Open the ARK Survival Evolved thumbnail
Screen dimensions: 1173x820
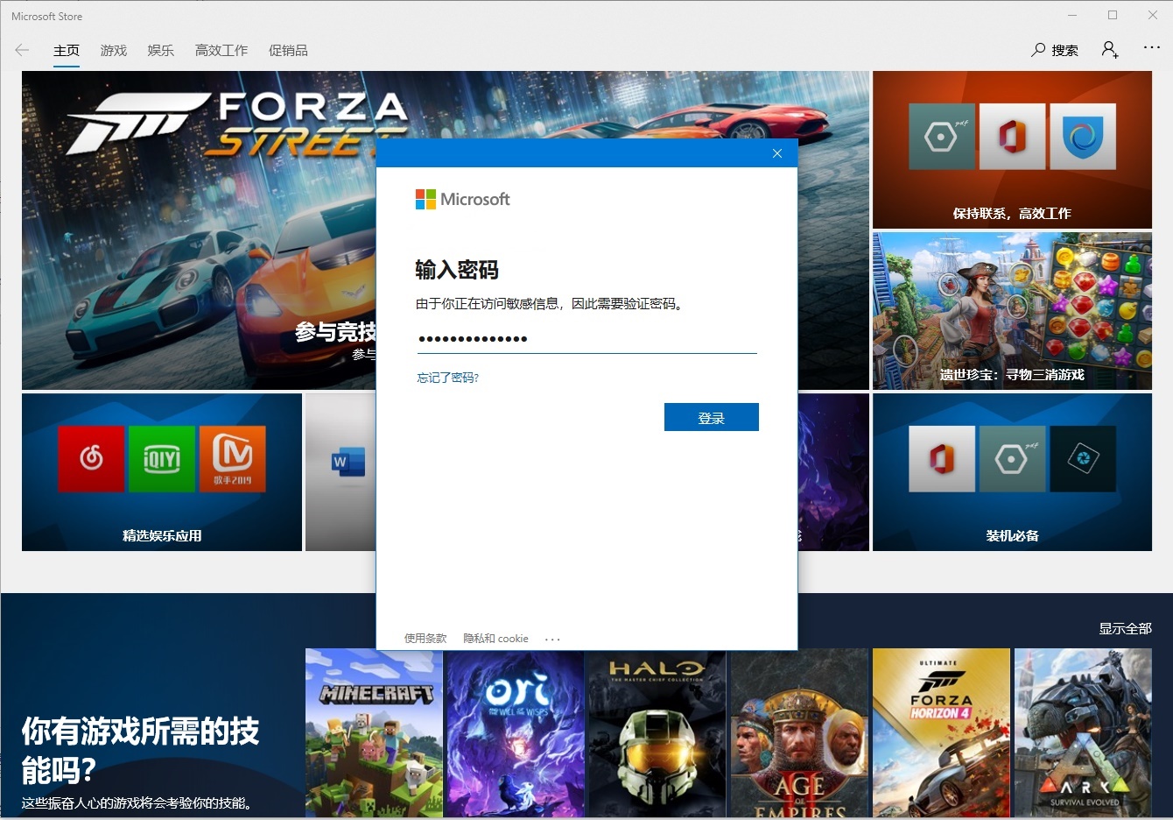tap(1083, 733)
